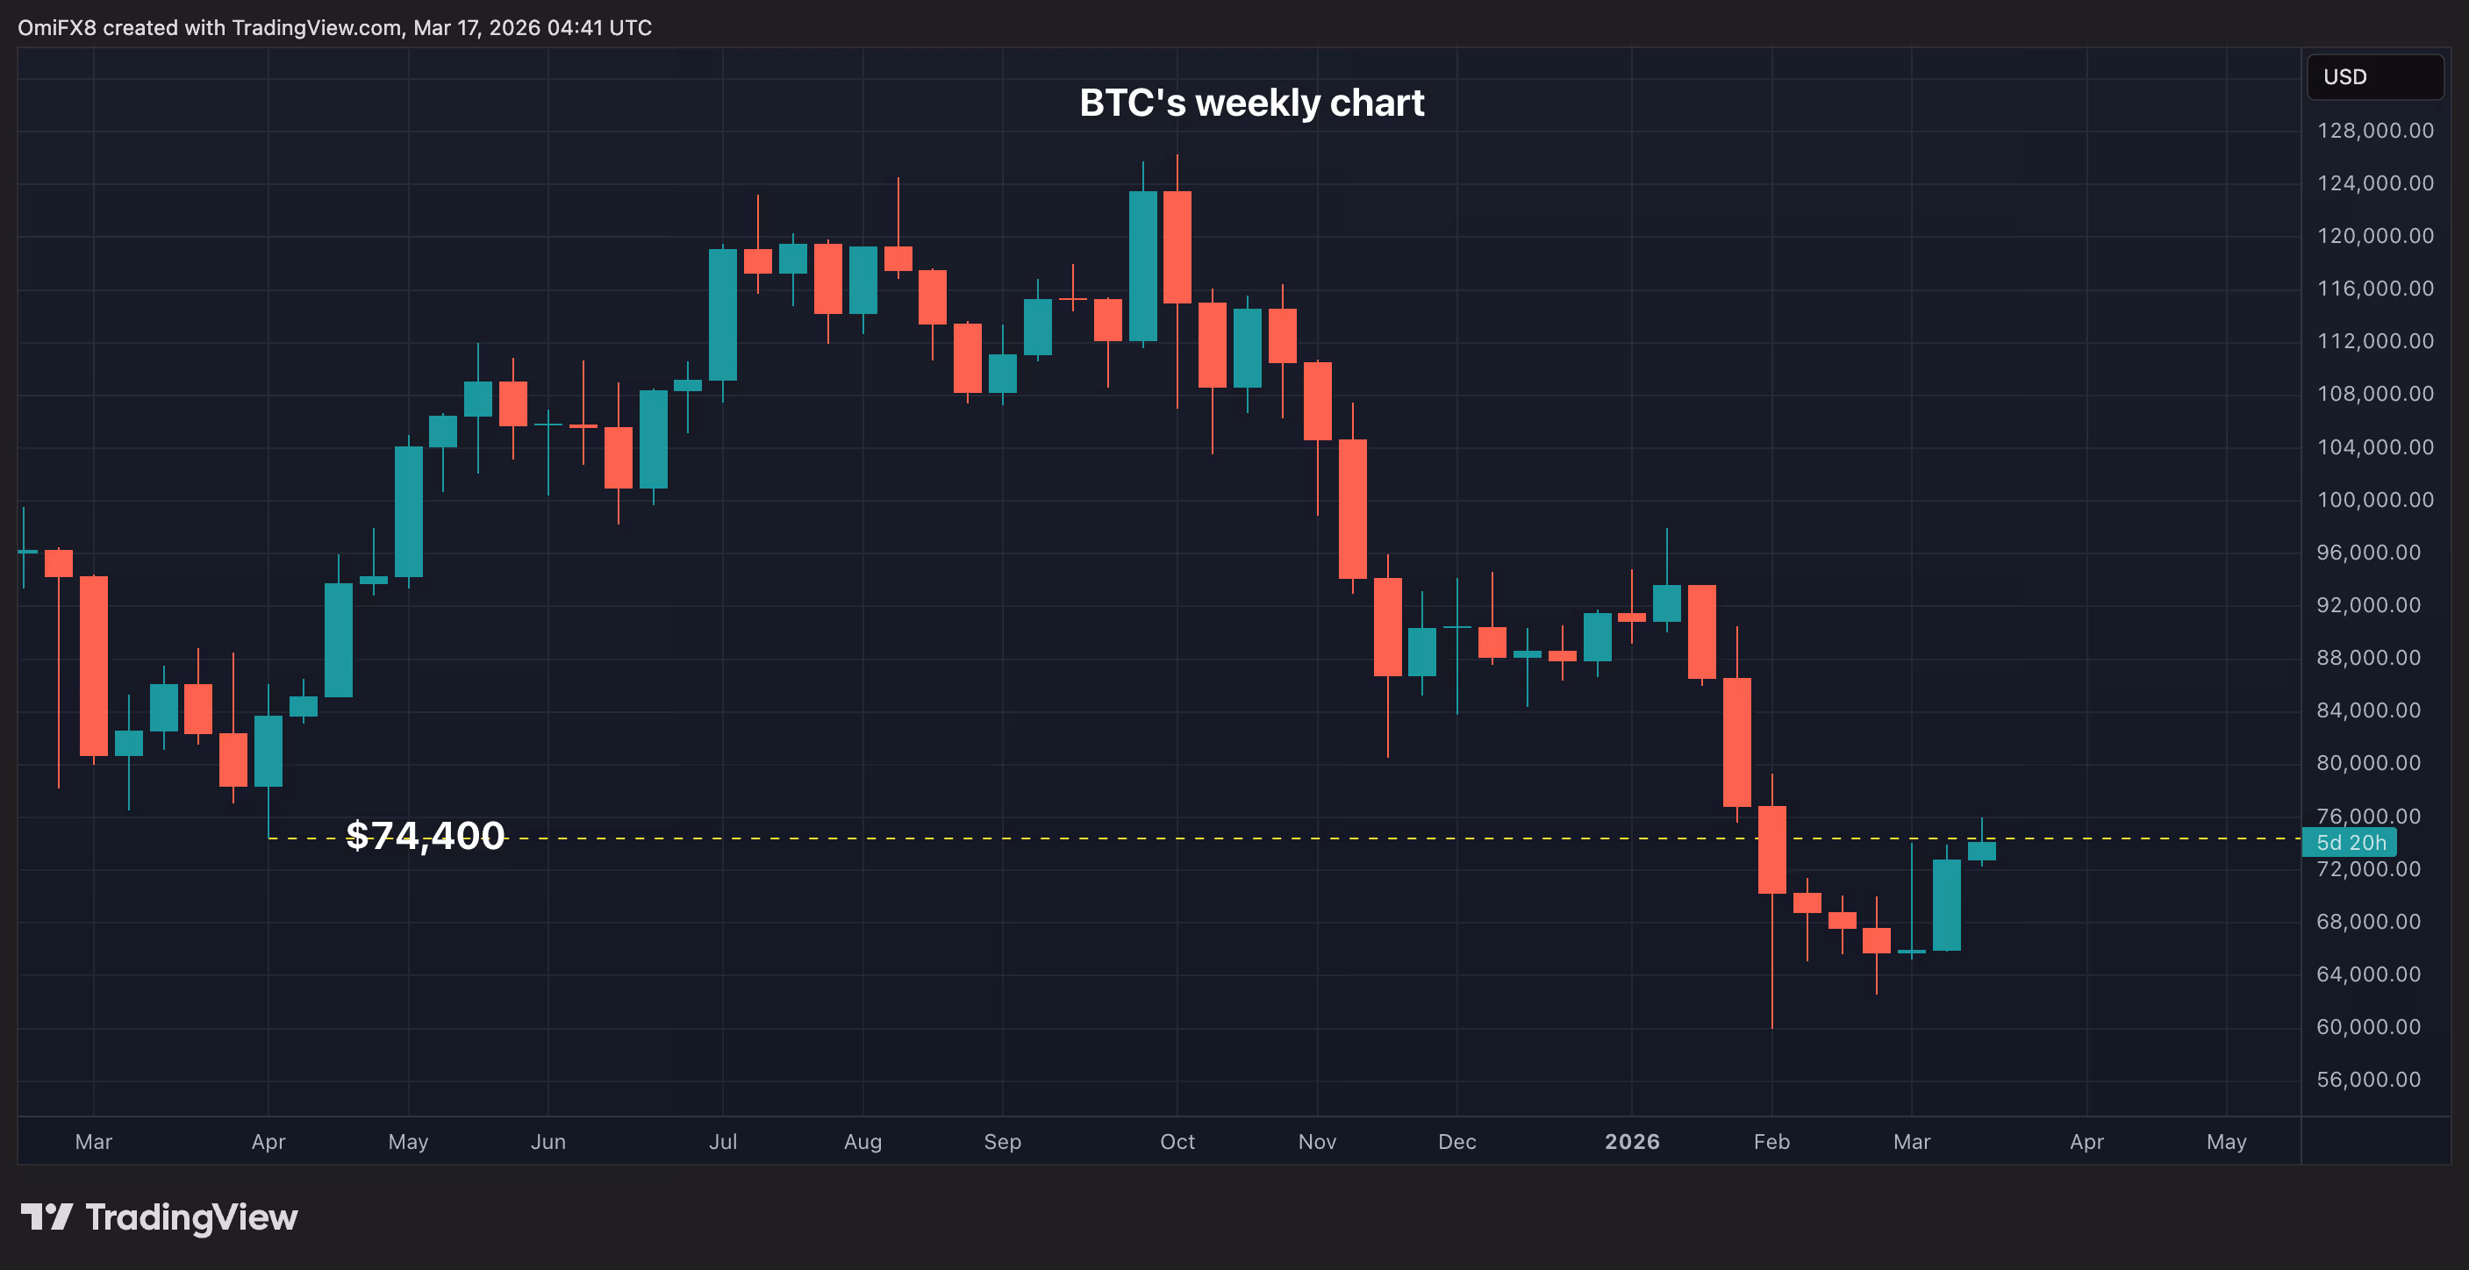This screenshot has height=1270, width=2469.
Task: Select the Jul time axis label
Action: point(723,1142)
